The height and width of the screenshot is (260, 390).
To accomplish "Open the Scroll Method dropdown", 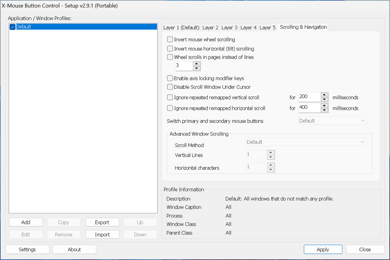I will [306, 142].
